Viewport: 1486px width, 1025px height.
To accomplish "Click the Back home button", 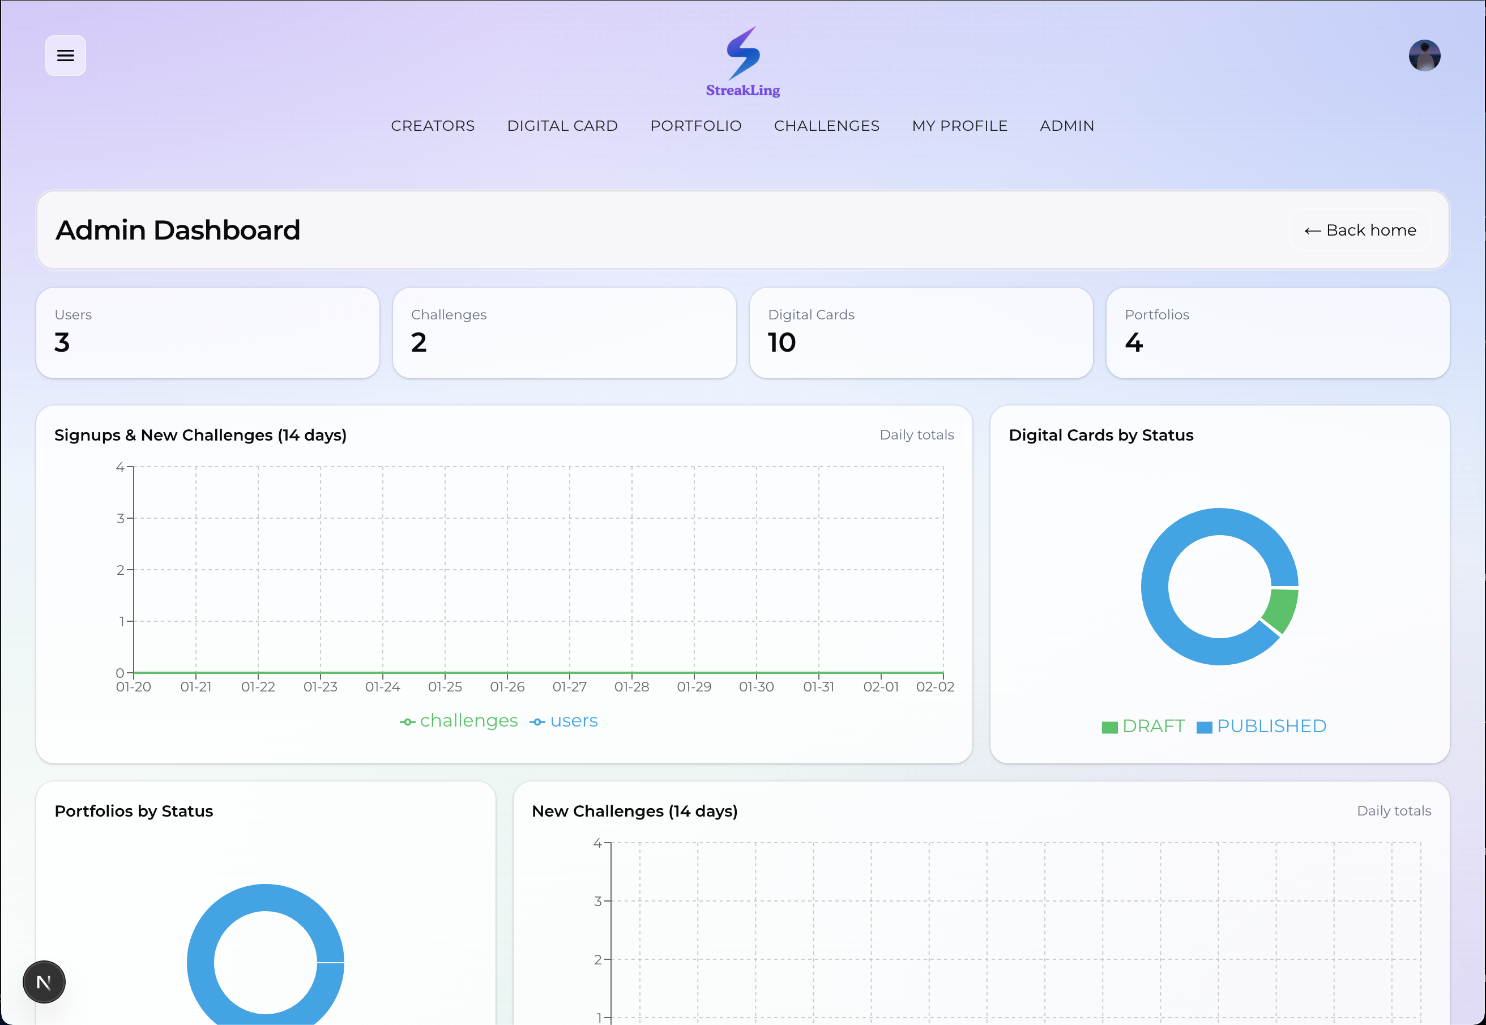I will [1360, 230].
